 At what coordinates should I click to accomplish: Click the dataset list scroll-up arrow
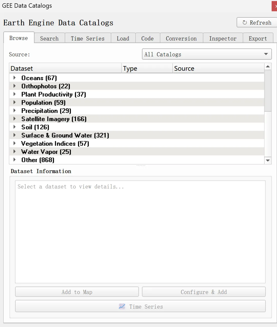pos(268,67)
